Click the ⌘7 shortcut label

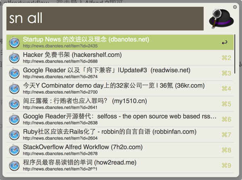tap(226, 135)
